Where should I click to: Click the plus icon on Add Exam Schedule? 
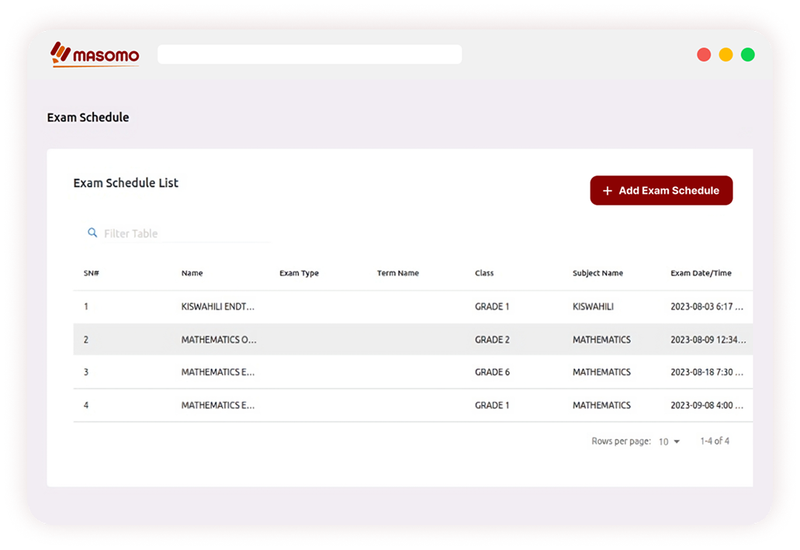(x=607, y=191)
